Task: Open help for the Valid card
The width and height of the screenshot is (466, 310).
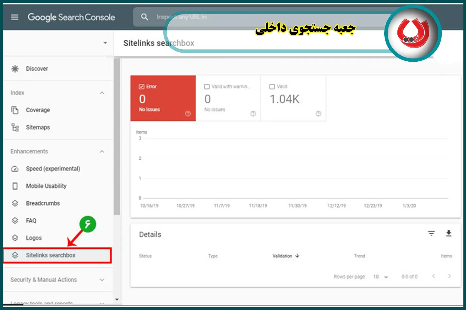Action: (x=318, y=113)
